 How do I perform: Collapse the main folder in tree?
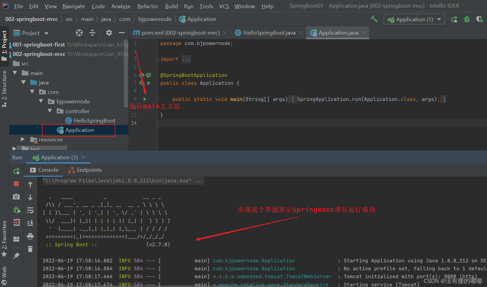click(15, 73)
